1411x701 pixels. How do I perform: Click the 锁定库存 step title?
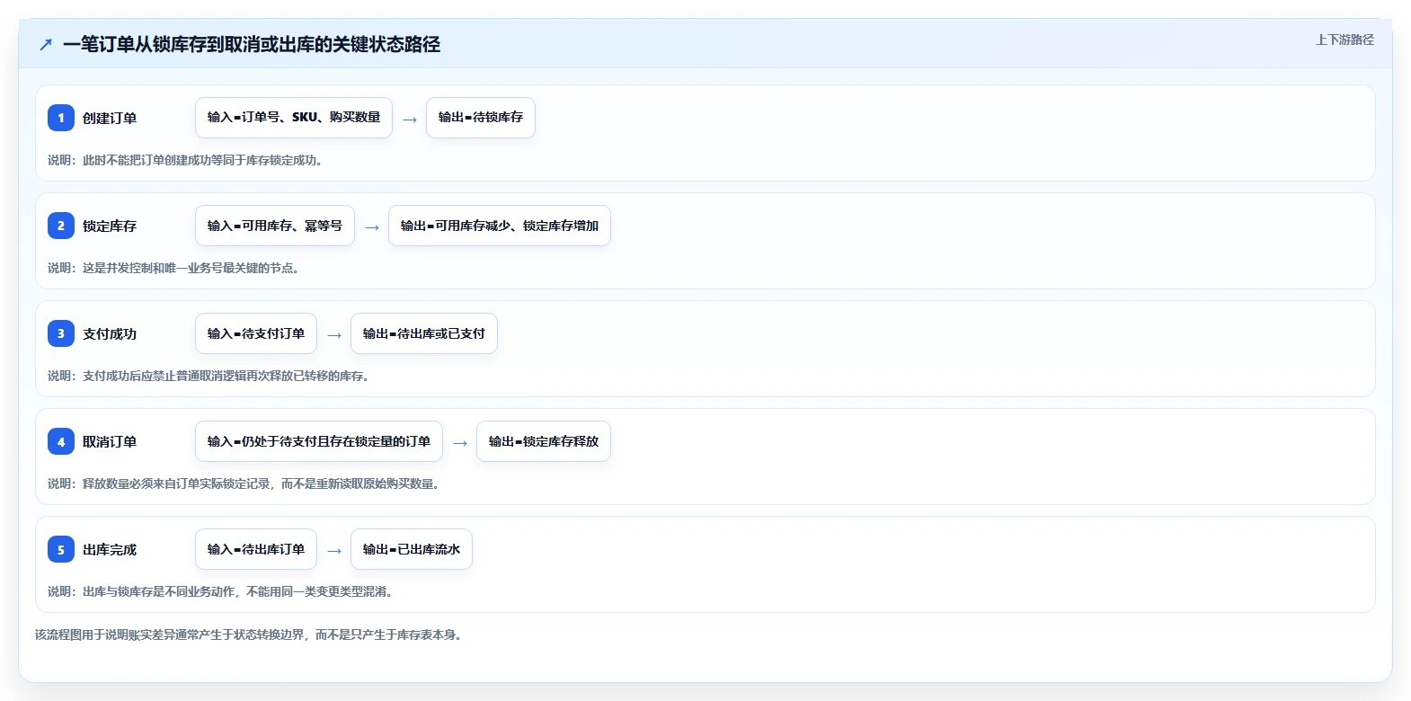pyautogui.click(x=110, y=226)
